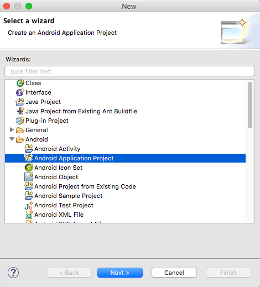Click the Android Object icon
Screen dimensions: 260x287
click(x=29, y=177)
